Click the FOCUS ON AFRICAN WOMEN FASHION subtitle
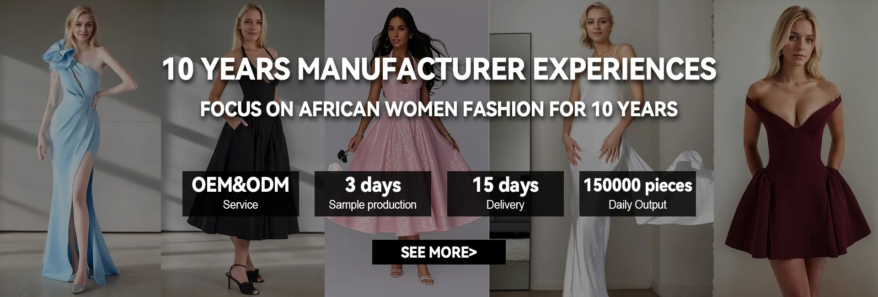The height and width of the screenshot is (297, 878). [439, 109]
